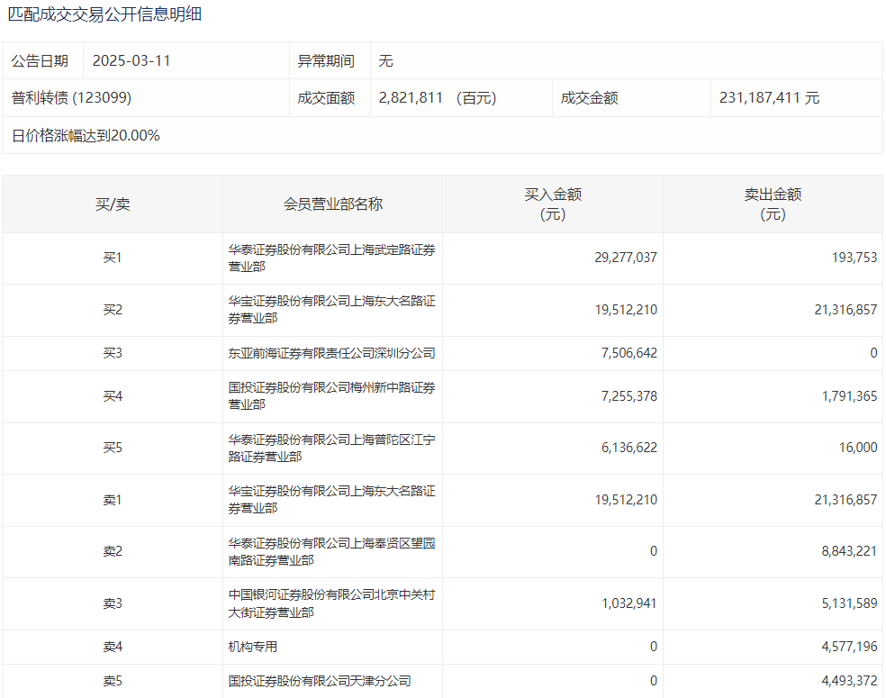Click 中国银河证券北京中关村大街证券营业部 name

click(331, 603)
